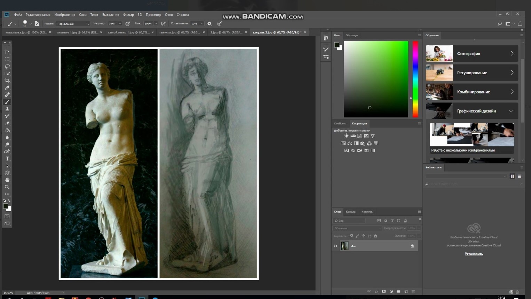Click the vertical hue slider
The height and width of the screenshot is (299, 531).
click(x=415, y=79)
